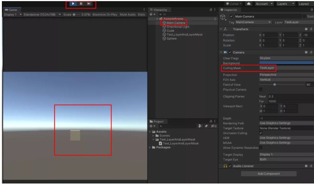Edit the Main Camera name field
The width and height of the screenshot is (314, 185).
point(268,16)
